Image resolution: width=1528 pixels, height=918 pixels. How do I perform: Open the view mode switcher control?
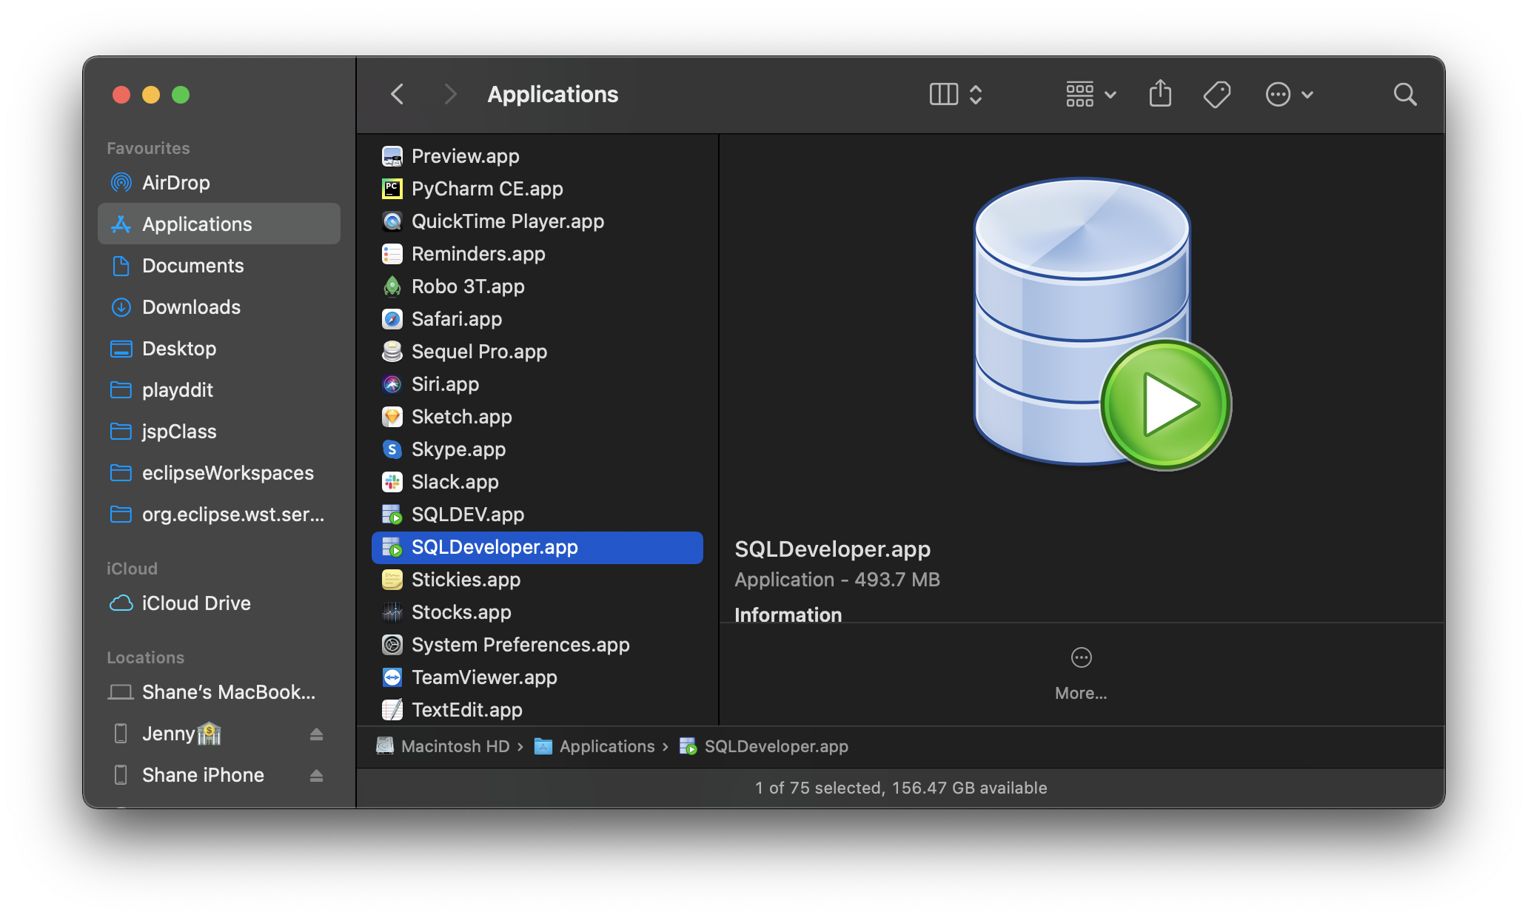956,94
